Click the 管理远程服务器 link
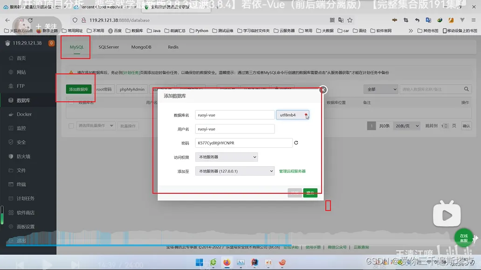The height and width of the screenshot is (270, 481). pyautogui.click(x=292, y=171)
